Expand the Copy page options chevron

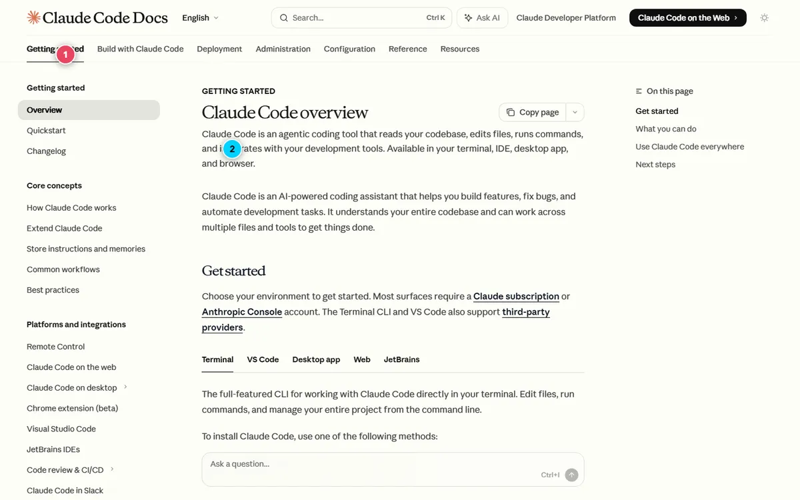pos(575,112)
